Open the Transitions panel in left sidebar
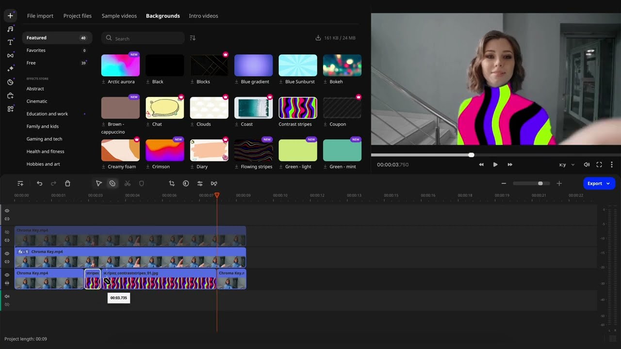 10,56
